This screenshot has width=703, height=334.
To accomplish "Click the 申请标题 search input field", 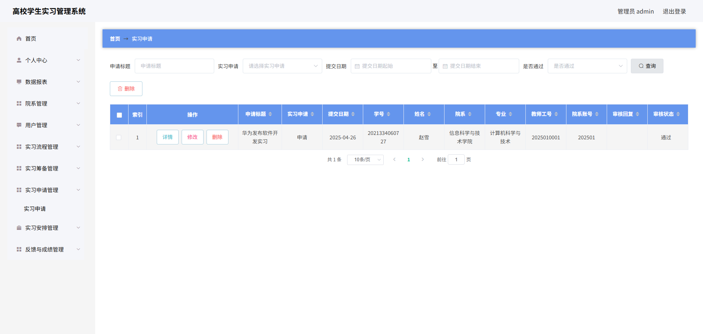I will [174, 66].
